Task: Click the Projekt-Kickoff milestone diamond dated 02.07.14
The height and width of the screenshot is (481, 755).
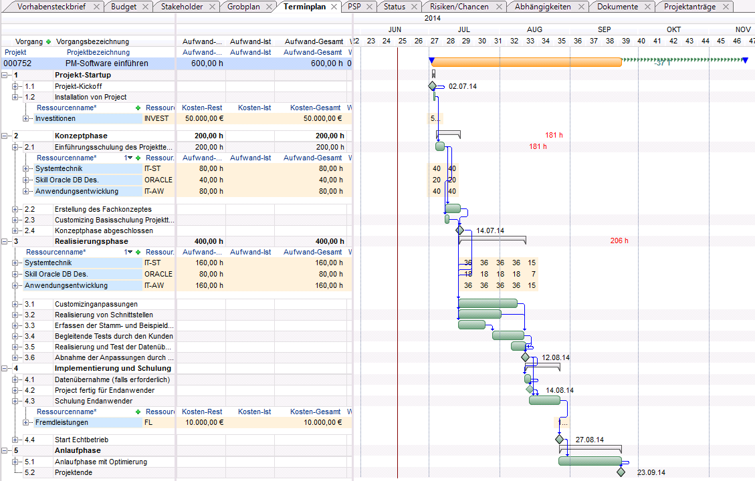Action: pos(432,86)
